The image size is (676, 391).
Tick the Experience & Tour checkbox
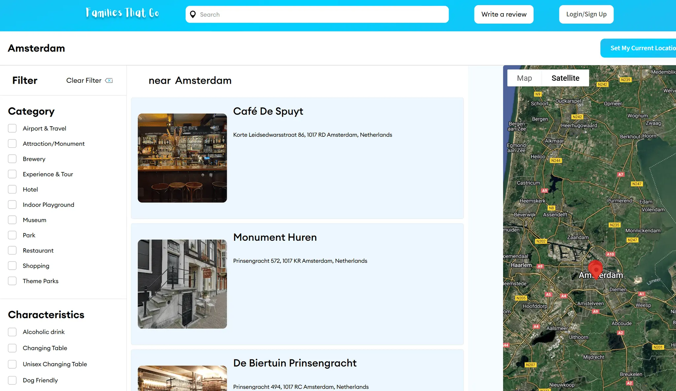[x=12, y=174]
